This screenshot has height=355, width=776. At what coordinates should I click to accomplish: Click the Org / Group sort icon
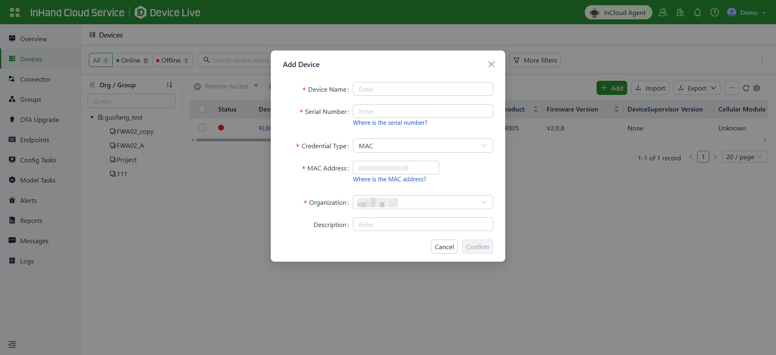pos(169,85)
